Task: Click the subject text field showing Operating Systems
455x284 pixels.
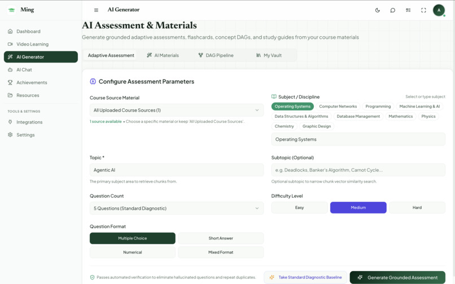Action: (x=358, y=139)
